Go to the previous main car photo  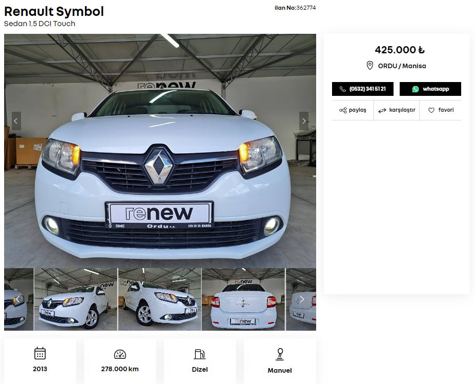coord(16,121)
